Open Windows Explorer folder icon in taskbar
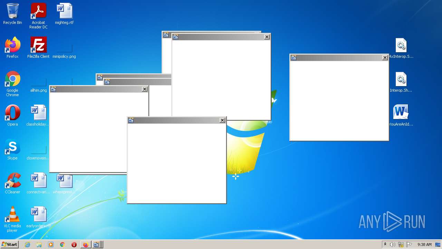This screenshot has width=442, height=249. coord(39,245)
